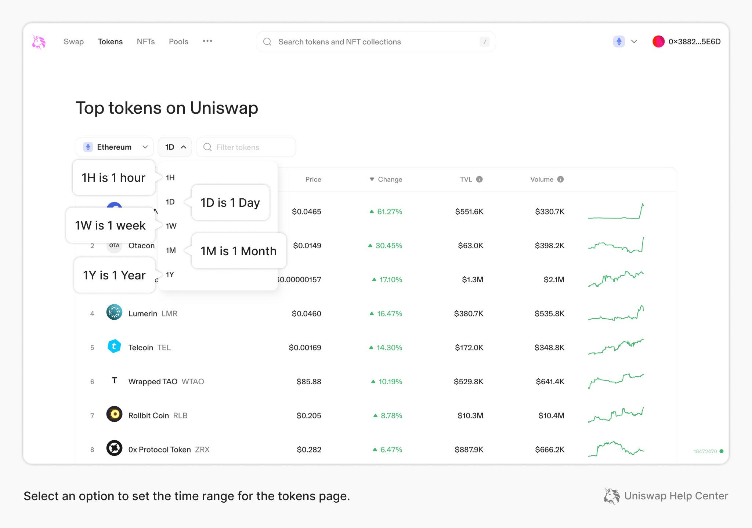Viewport: 752px width, 528px height.
Task: Open the Wrapped TAO WTAO token page
Action: pyautogui.click(x=376, y=382)
